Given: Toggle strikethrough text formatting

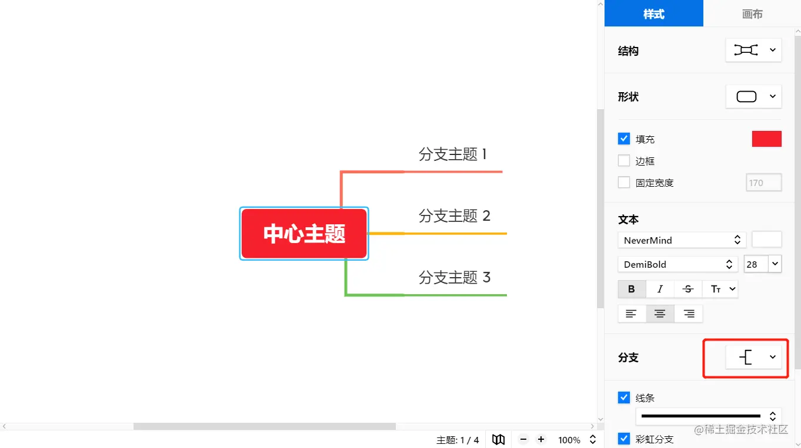Looking at the screenshot, I should pos(688,289).
